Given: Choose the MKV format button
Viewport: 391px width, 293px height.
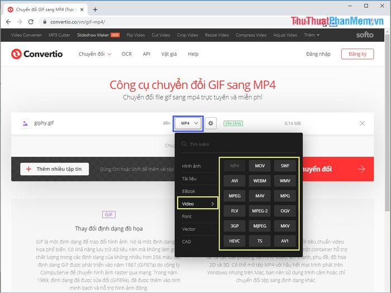Looking at the screenshot, I should (x=285, y=226).
